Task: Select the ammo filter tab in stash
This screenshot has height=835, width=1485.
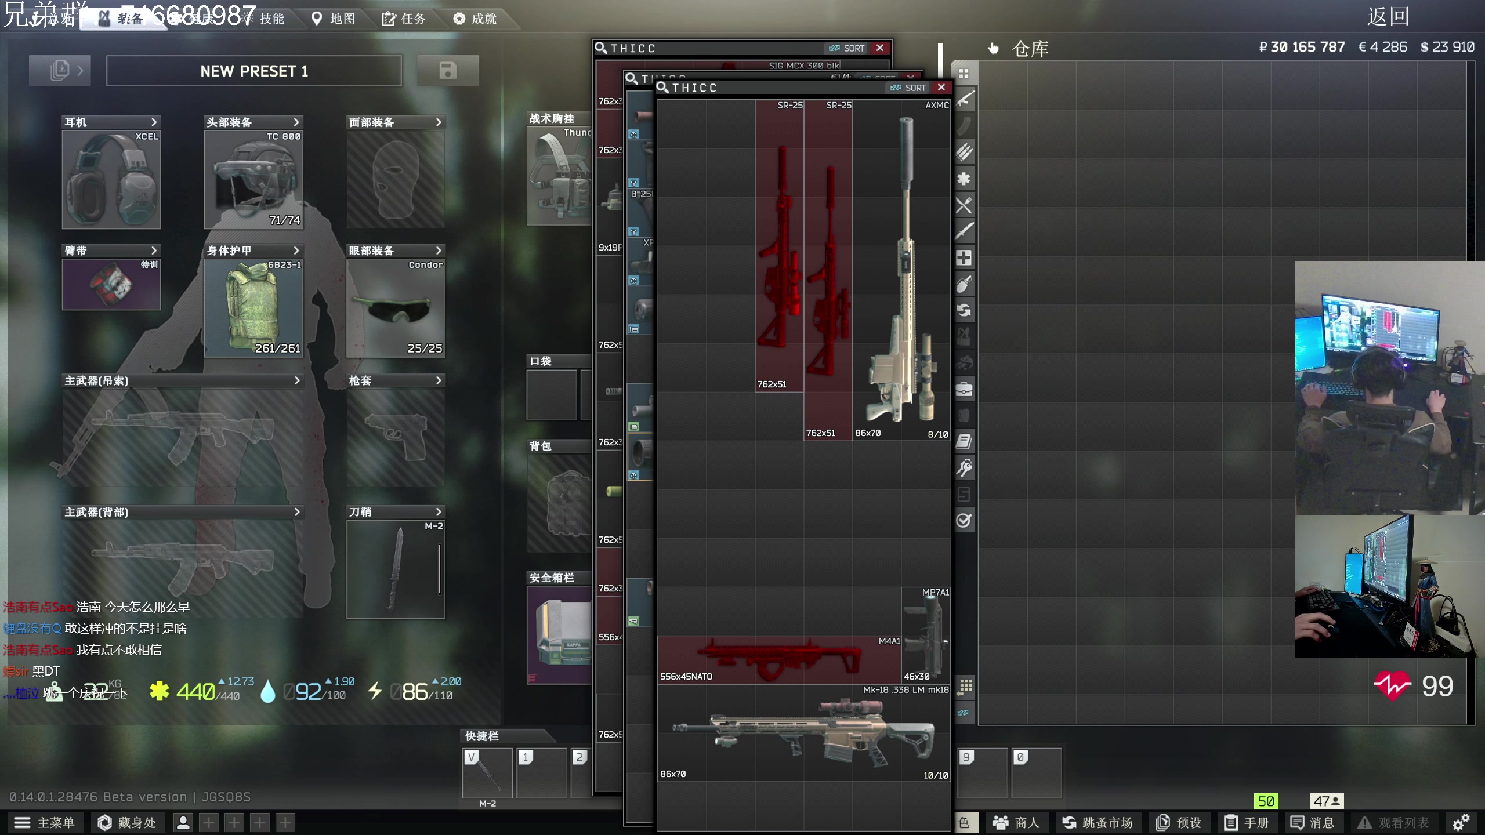Action: tap(964, 153)
